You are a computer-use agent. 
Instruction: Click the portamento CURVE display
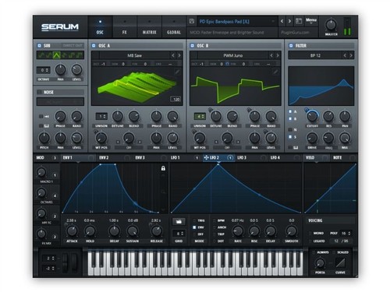click(x=340, y=263)
